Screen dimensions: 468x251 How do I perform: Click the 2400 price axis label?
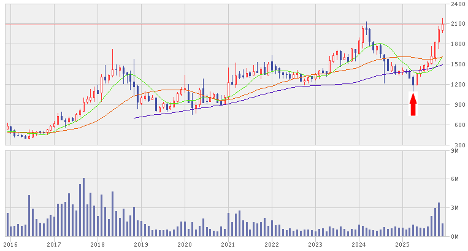tap(457, 4)
